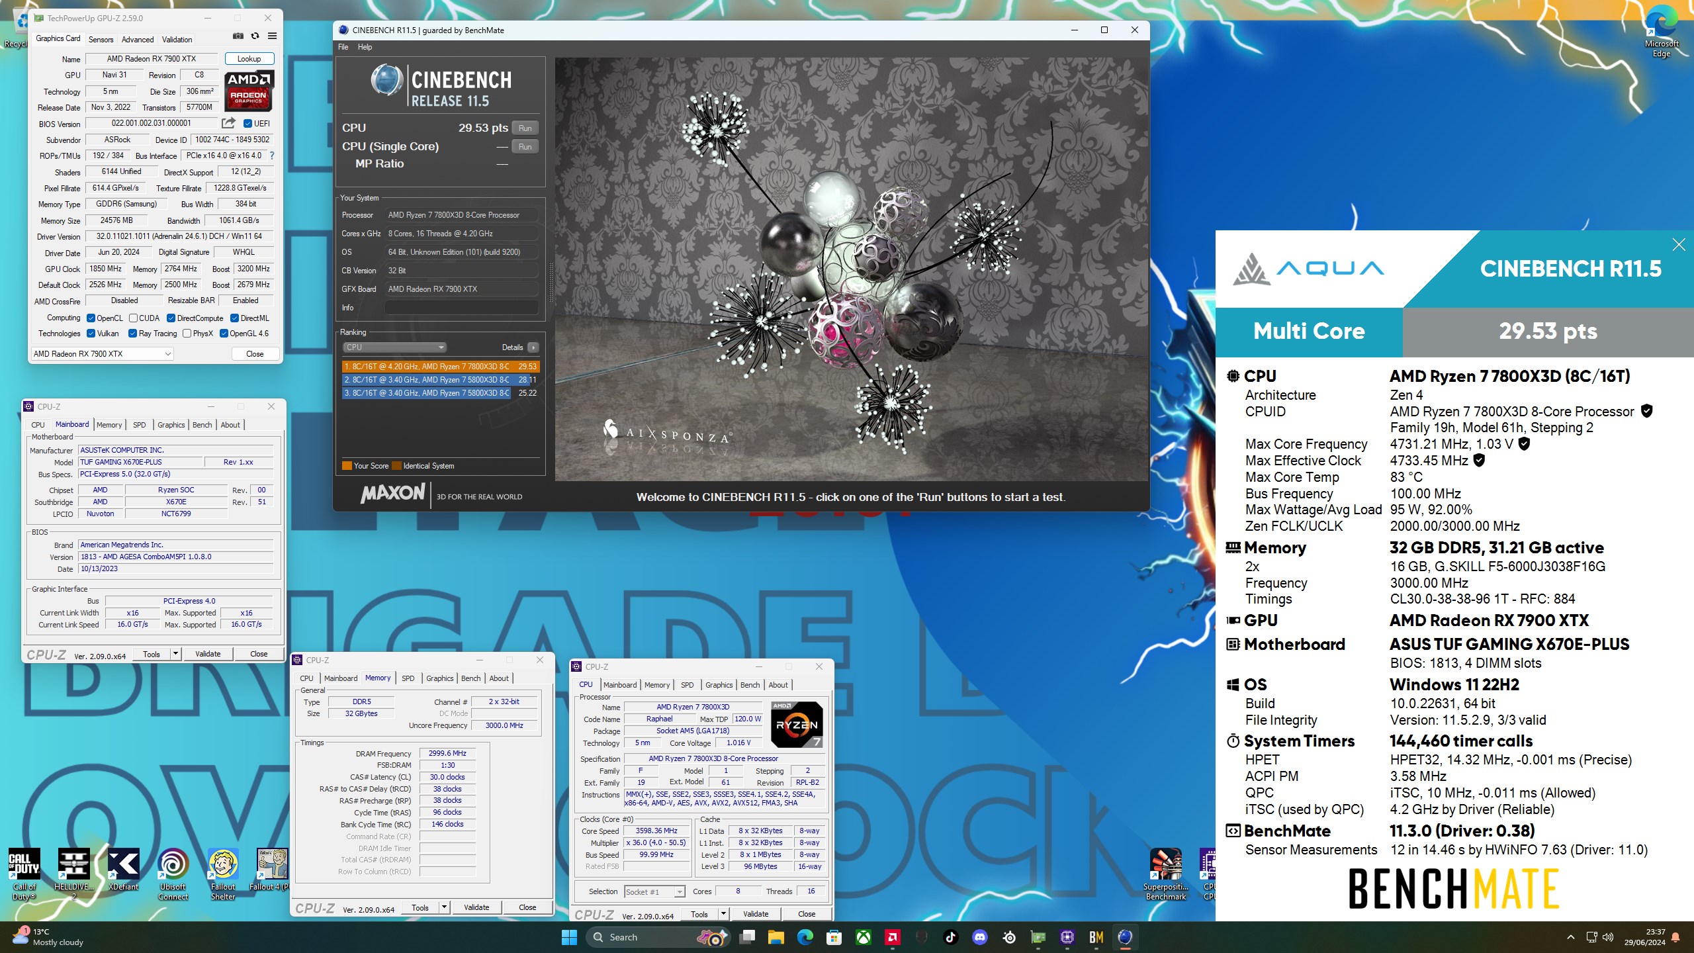Screen dimensions: 1694x953
Task: Click the AMD Radeon Graphics logo in GPU-Z
Action: pos(249,91)
